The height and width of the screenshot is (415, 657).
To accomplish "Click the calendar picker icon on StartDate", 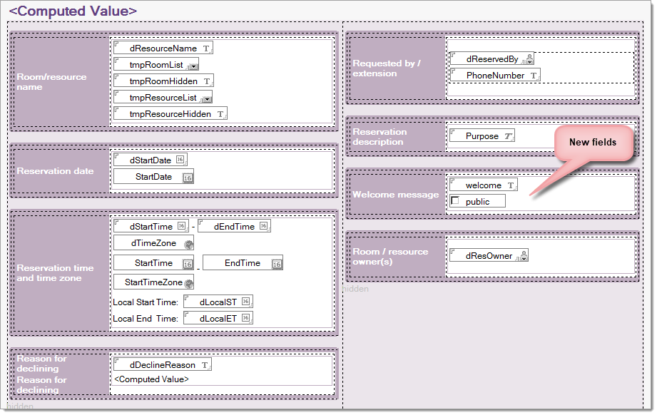I will 188,178.
